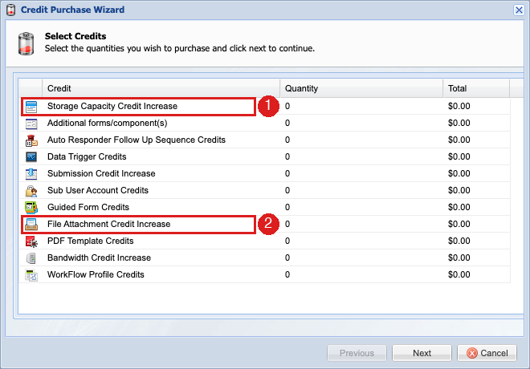530x369 pixels.
Task: Edit quantity for WorkFlow Profile Credits
Action: [x=361, y=275]
